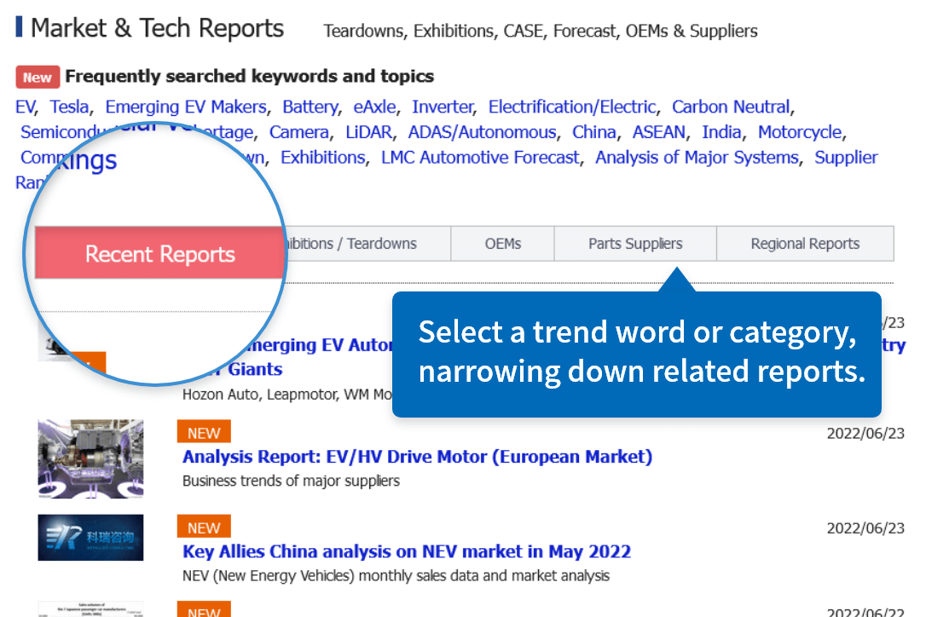Click the Electrification/Electric keyword
Screen dimensions: 926x617
point(572,107)
